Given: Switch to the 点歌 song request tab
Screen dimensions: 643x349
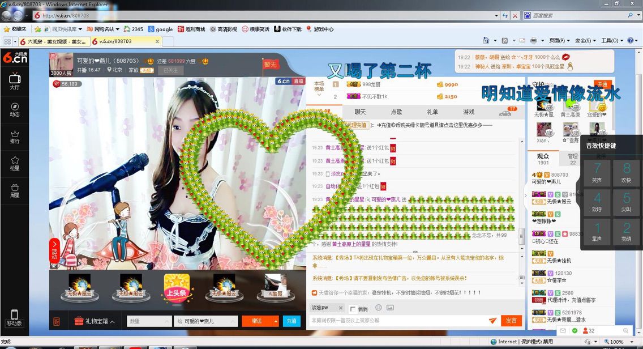Looking at the screenshot, I should point(396,112).
